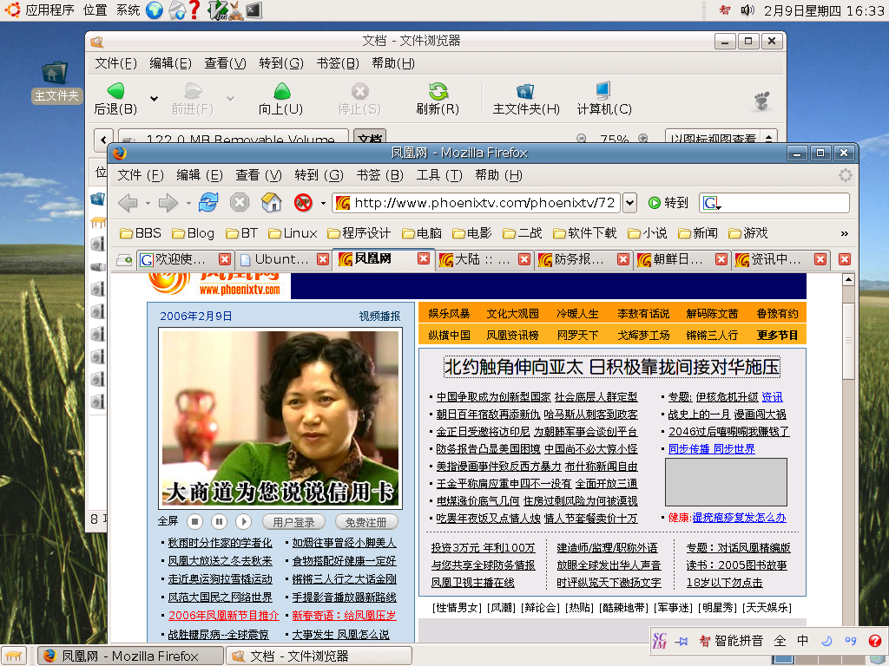Open the 帮助 menu in the file browser
This screenshot has width=889, height=666.
[x=393, y=63]
